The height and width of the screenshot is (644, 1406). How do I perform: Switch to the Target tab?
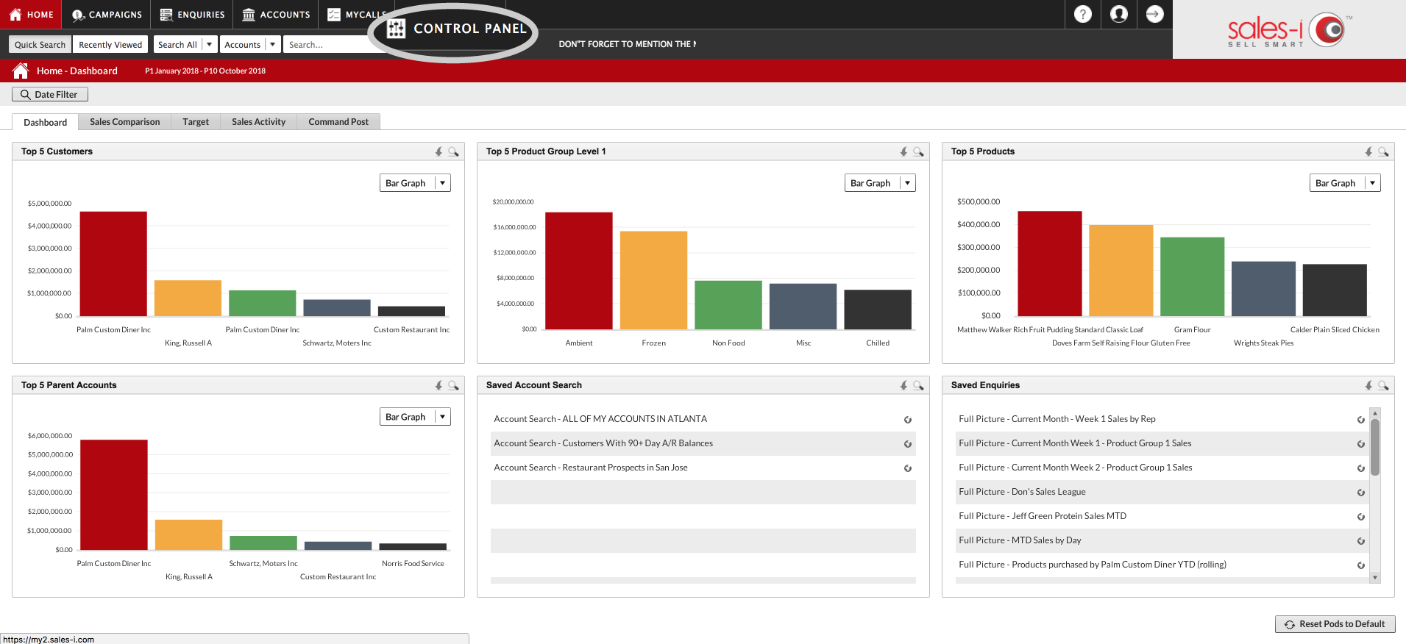196,122
